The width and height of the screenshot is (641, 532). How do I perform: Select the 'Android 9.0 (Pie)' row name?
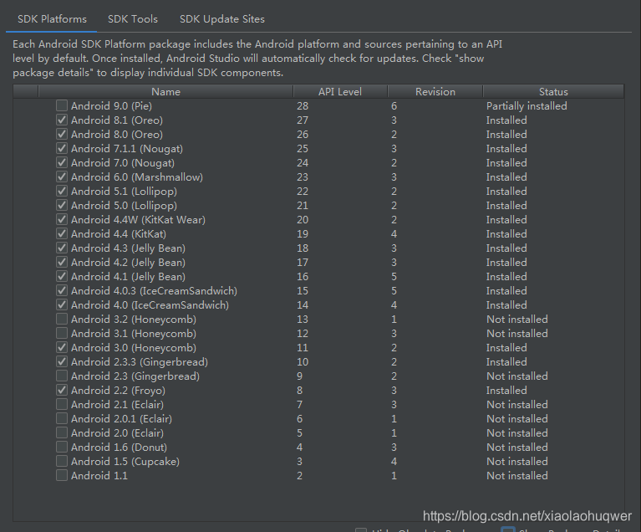tap(111, 106)
